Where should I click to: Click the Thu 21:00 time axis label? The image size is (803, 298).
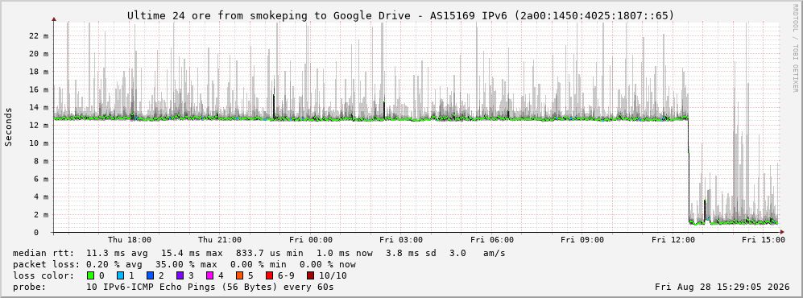(220, 240)
